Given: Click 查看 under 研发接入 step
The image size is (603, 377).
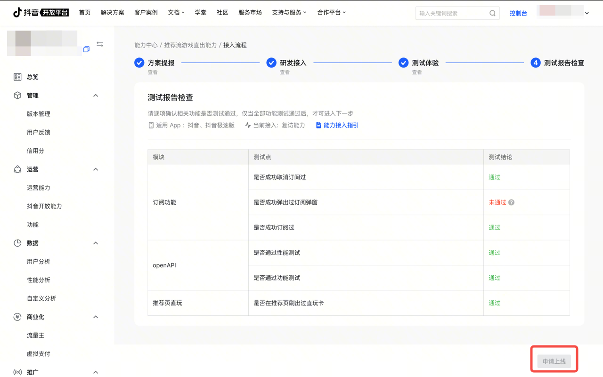Looking at the screenshot, I should tap(285, 72).
